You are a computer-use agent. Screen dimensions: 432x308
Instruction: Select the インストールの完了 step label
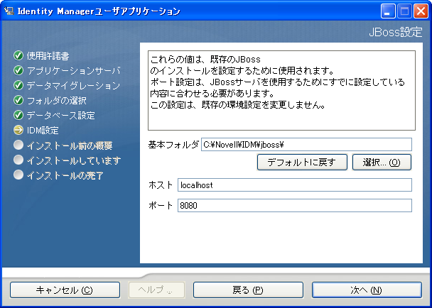[x=65, y=175]
